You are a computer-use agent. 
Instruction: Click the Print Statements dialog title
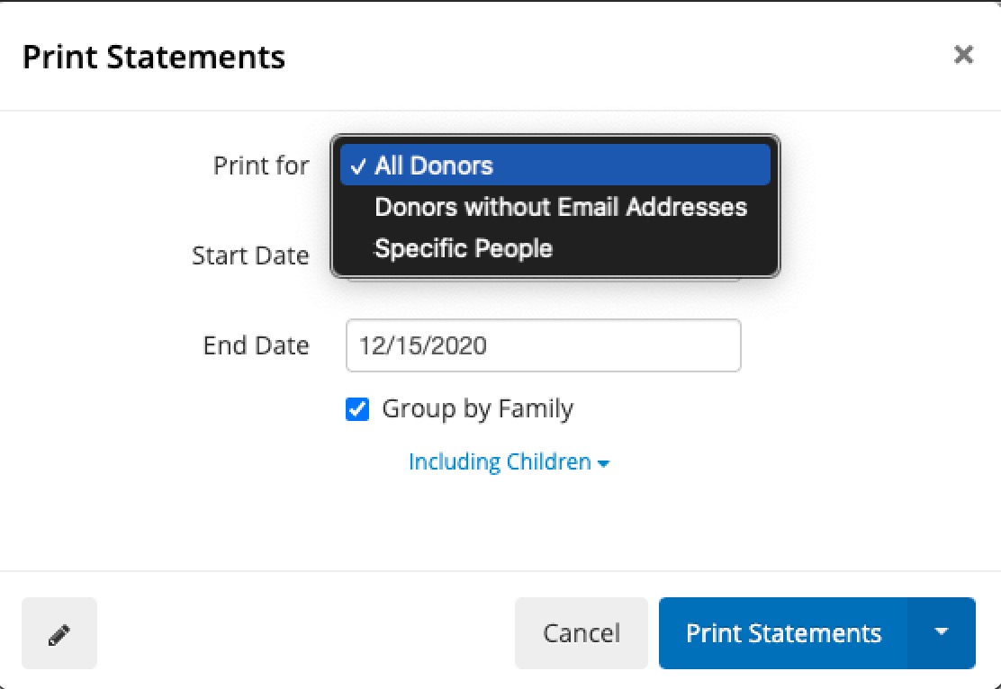tap(154, 57)
